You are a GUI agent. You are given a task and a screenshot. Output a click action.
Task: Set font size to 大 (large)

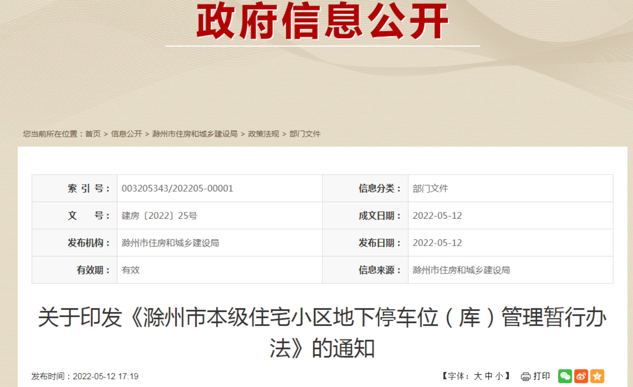(478, 376)
